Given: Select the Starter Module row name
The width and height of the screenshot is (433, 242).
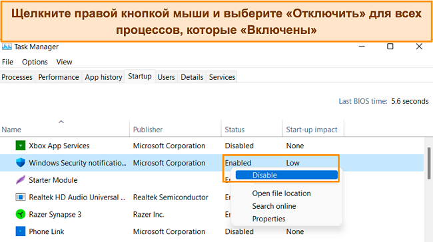Looking at the screenshot, I should click(53, 180).
